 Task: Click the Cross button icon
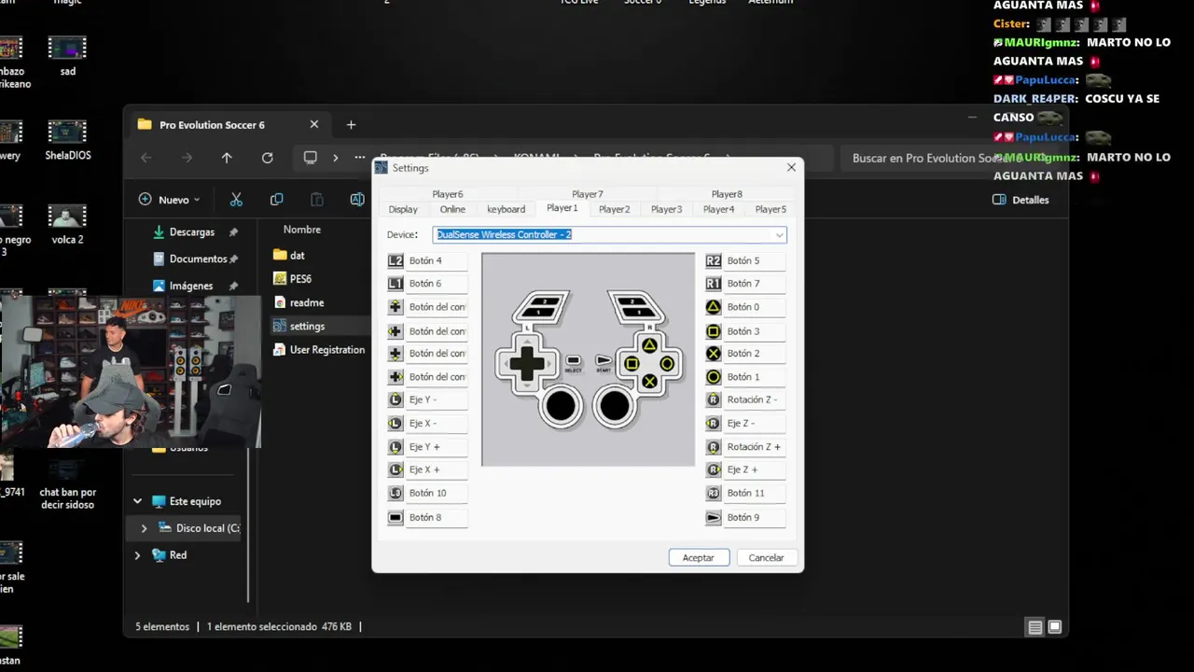pyautogui.click(x=714, y=354)
